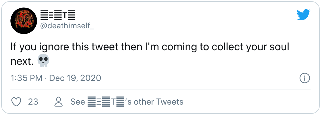Click the horizontal divider above the like count
The width and height of the screenshot is (321, 115).
pos(160,90)
